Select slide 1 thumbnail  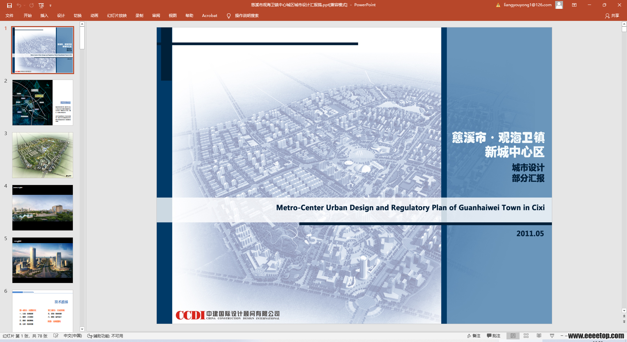[x=42, y=50]
